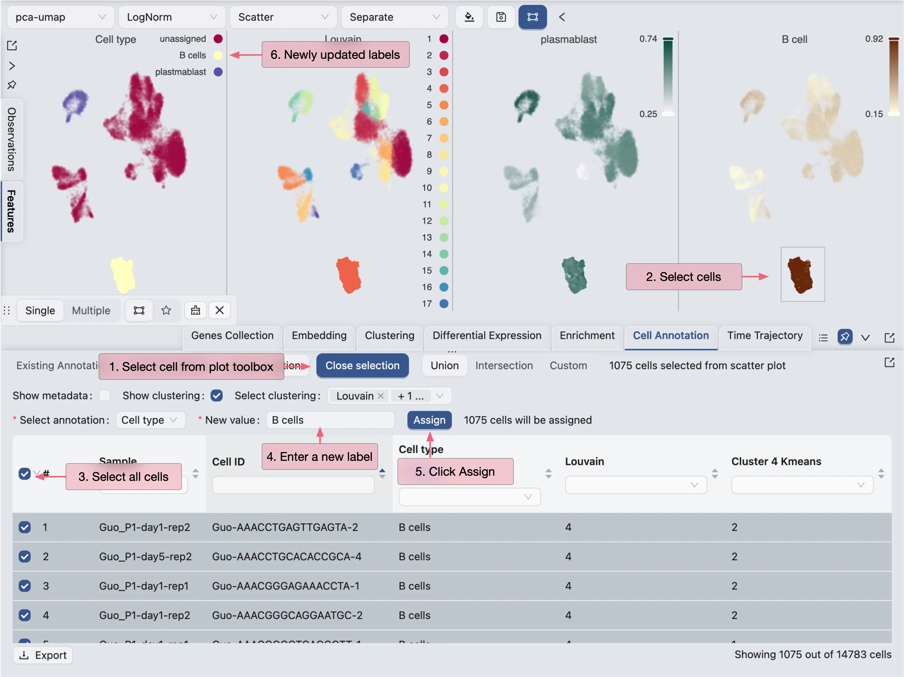Click the save floppy disk icon
Screen dimensions: 904x677
point(501,17)
